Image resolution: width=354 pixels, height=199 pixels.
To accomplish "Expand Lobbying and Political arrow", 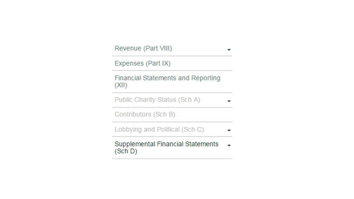I will tap(229, 131).
